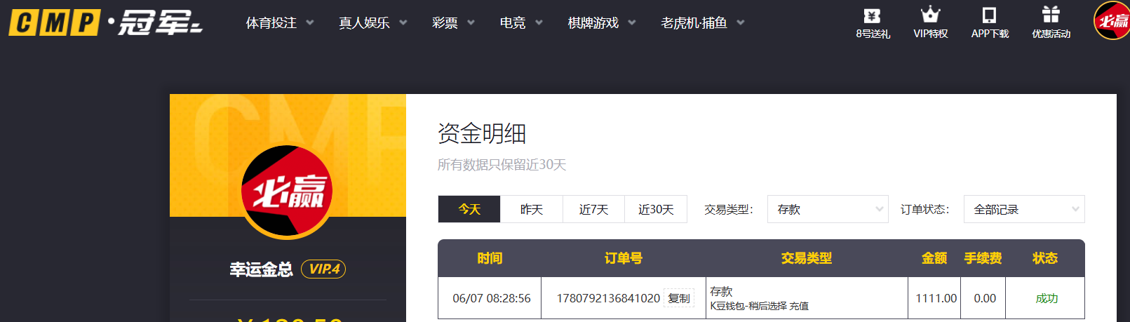Click the CMP 冠军 logo
This screenshot has height=322, width=1130.
coord(105,22)
